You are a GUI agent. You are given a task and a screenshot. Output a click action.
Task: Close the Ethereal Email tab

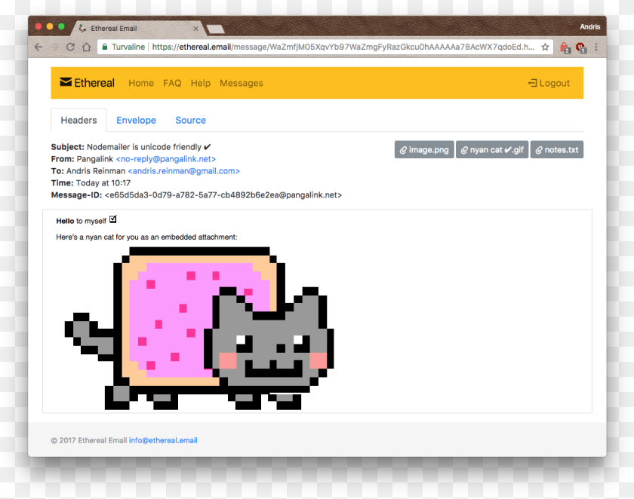coord(195,29)
